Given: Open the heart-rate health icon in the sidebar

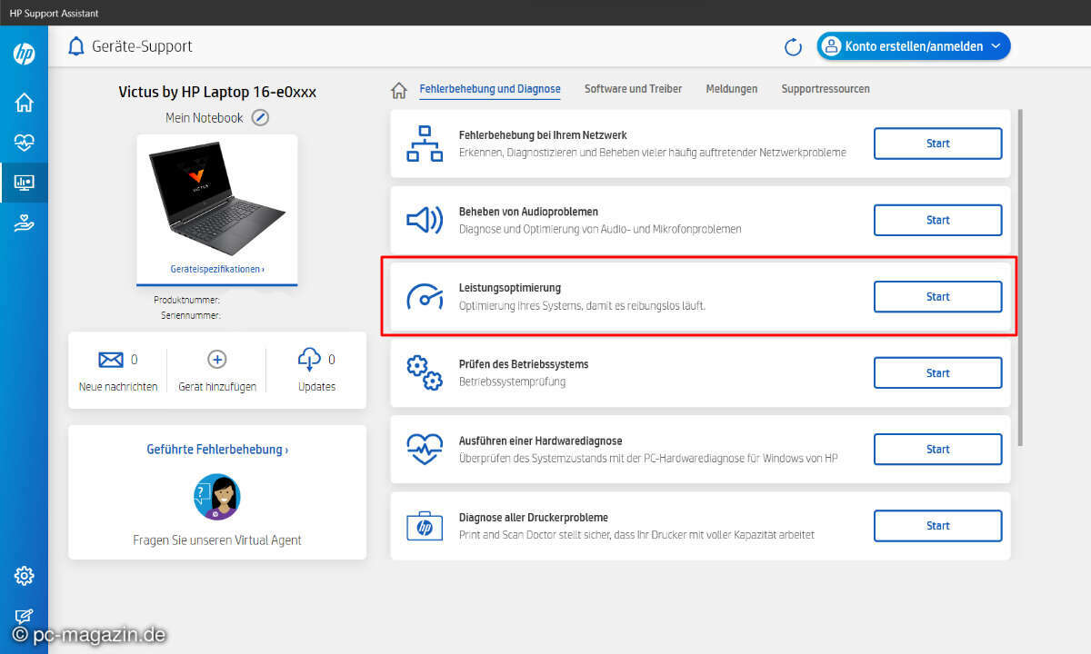Looking at the screenshot, I should point(25,143).
